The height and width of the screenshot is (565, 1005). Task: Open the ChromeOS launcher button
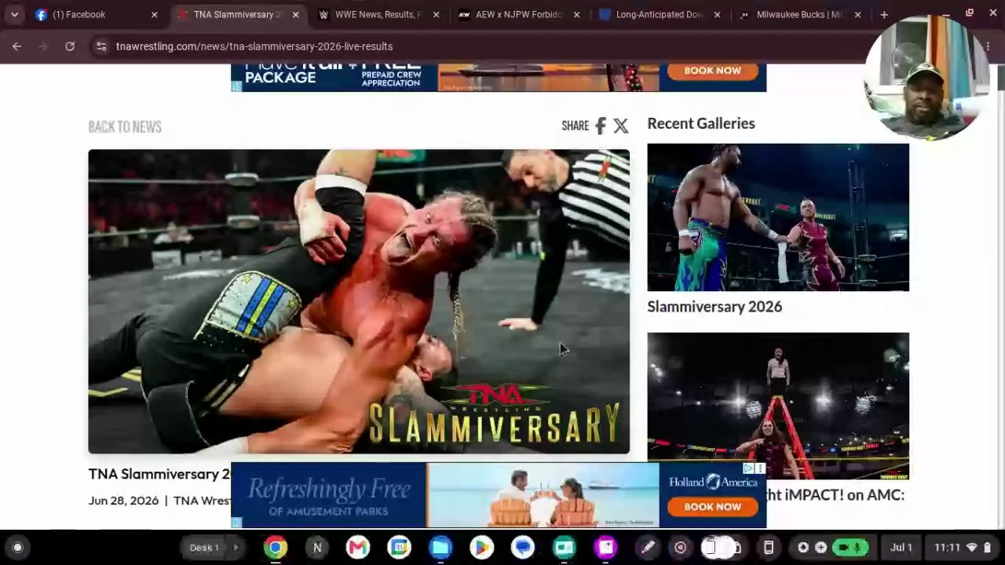(x=17, y=548)
